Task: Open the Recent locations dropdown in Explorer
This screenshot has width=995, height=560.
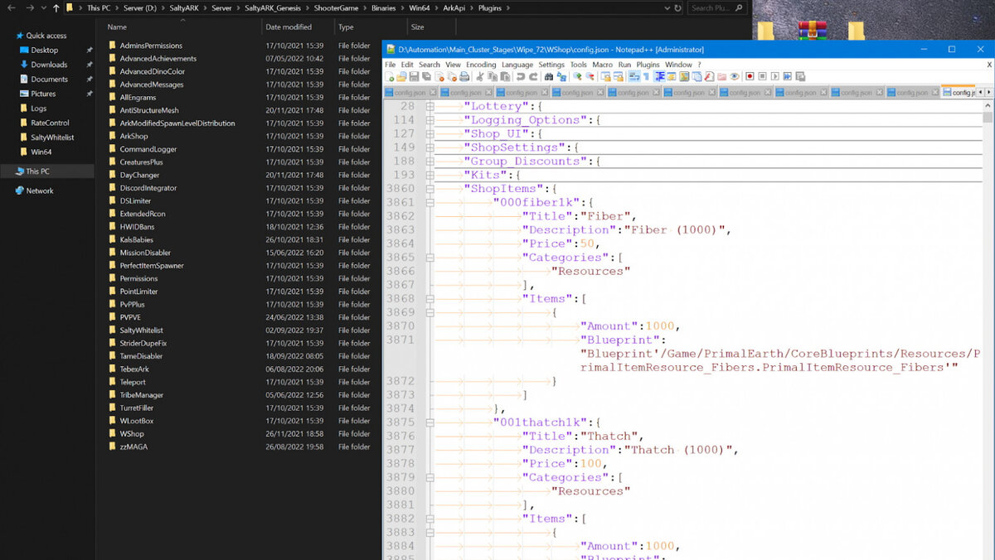Action: coord(43,7)
